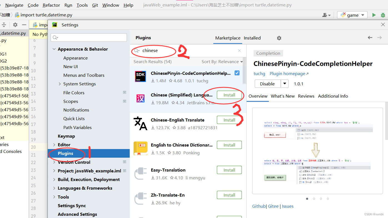Switch to the Installed plugins tab
This screenshot has width=388, height=218.
tap(252, 38)
